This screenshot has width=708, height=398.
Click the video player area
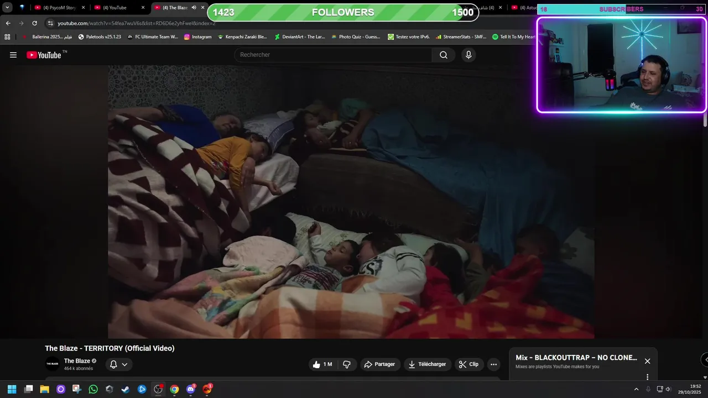[x=351, y=202]
